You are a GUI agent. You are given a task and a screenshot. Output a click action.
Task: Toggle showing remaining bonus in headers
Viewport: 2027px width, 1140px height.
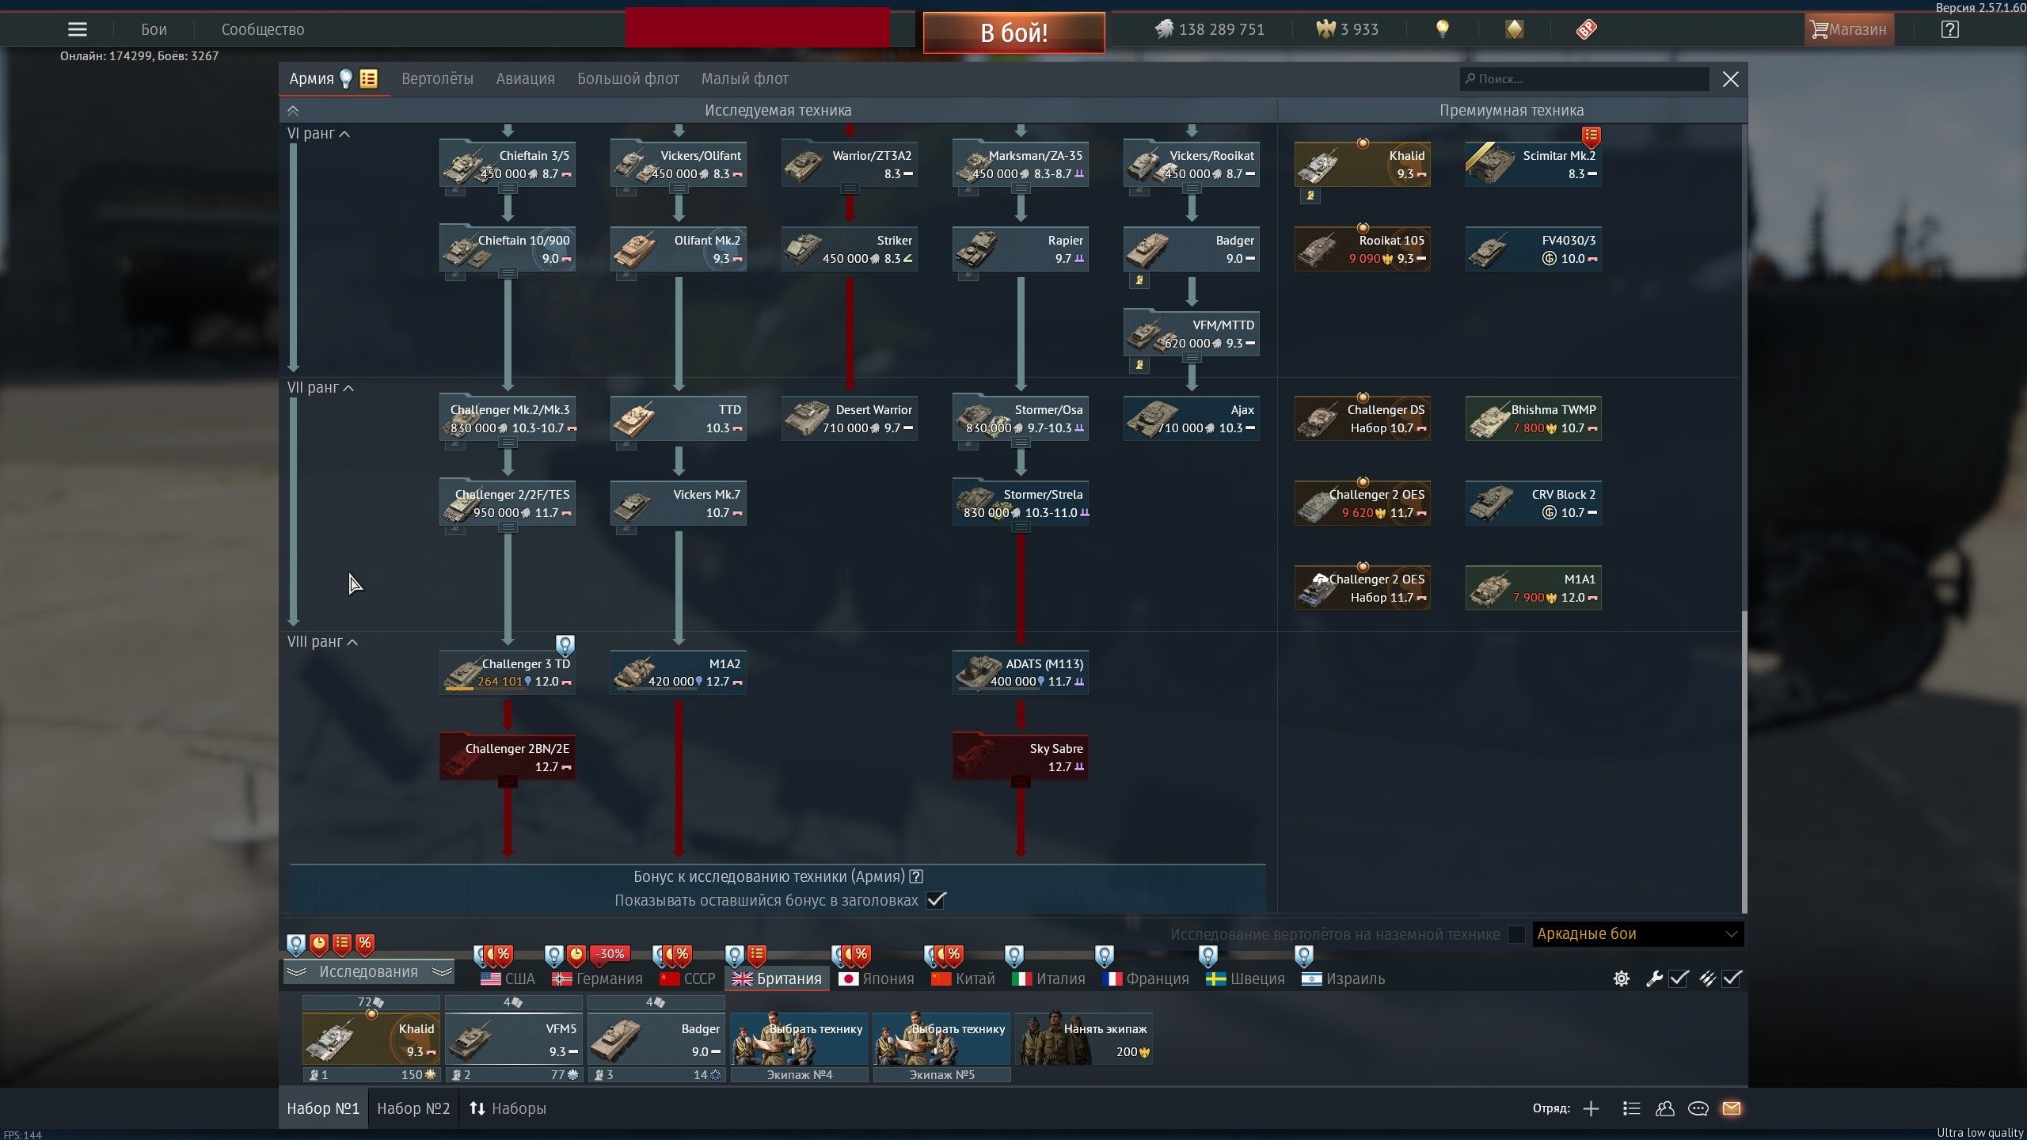pos(936,900)
